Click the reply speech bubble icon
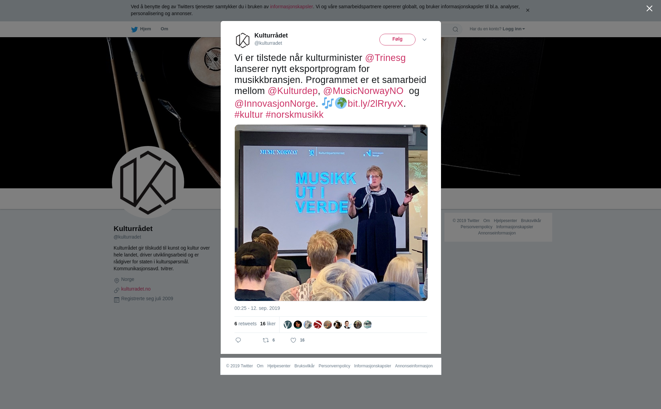 coord(238,340)
